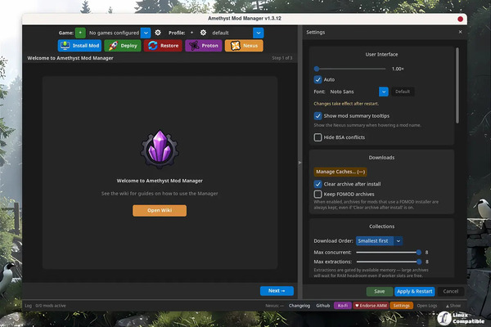Open the Ko-Fi button
The width and height of the screenshot is (491, 327).
[343, 306]
